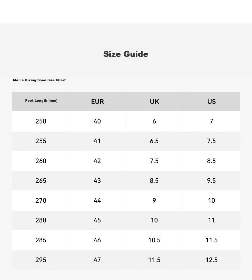The width and height of the screenshot is (252, 280).
Task: Click EUR size 47 cell
Action: [x=97, y=260]
